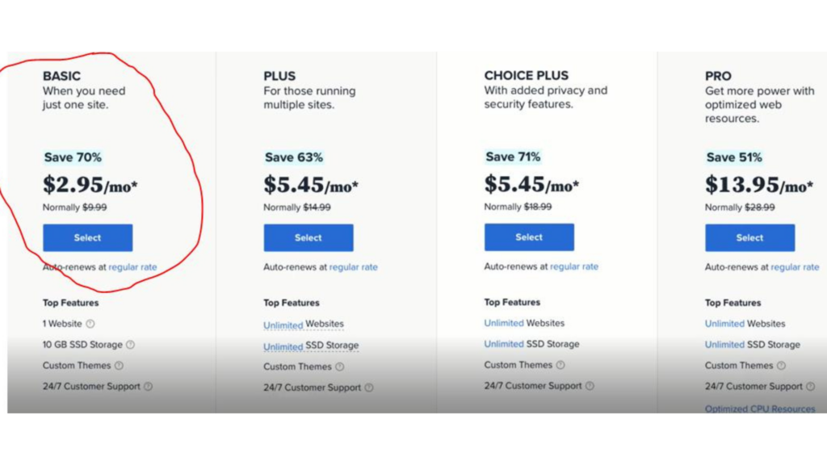
Task: Open Plus plan Custom Themes info icon
Action: [340, 367]
